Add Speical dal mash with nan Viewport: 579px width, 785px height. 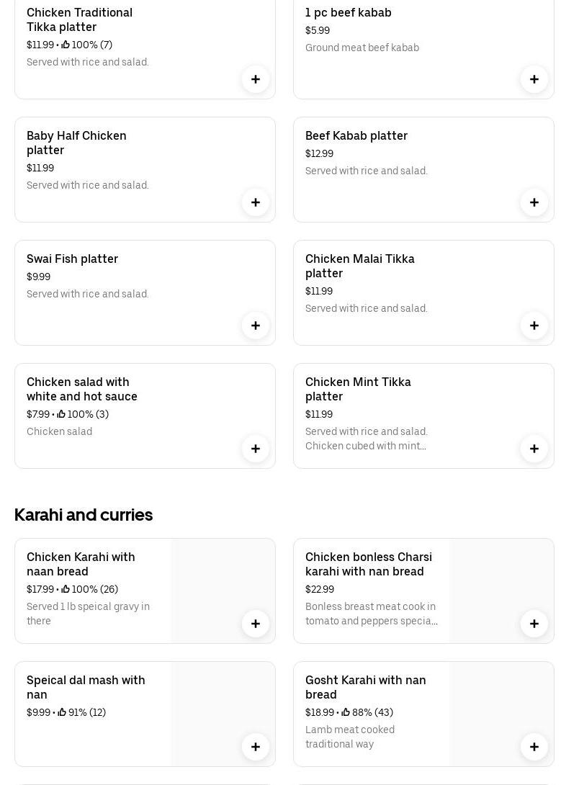[x=256, y=747]
